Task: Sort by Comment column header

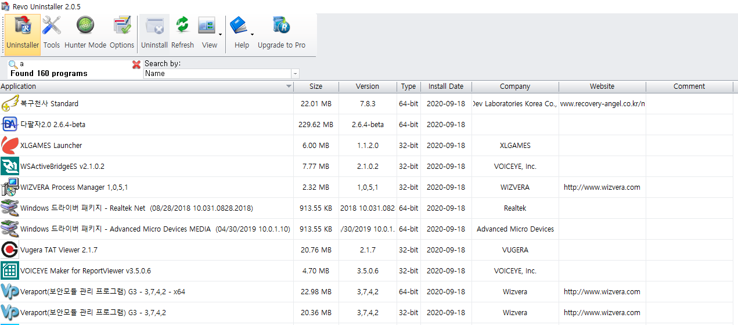Action: (x=689, y=86)
